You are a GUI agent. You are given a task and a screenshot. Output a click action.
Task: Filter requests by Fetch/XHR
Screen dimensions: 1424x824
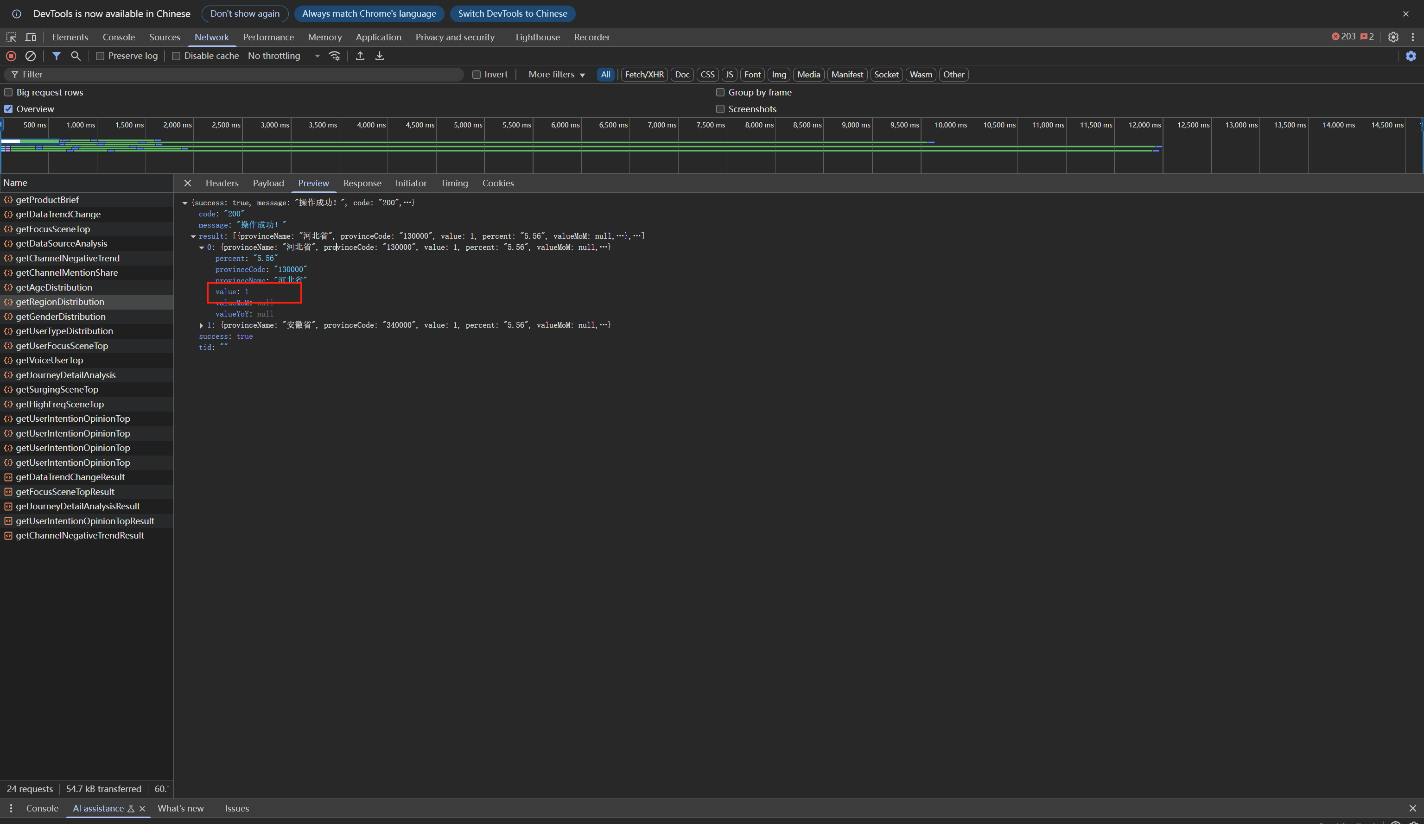643,75
